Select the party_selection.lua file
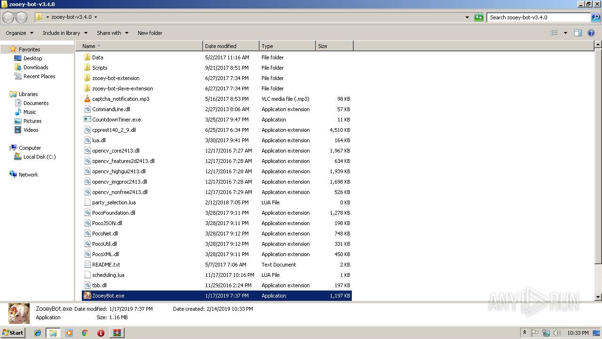The image size is (602, 339). 114,202
